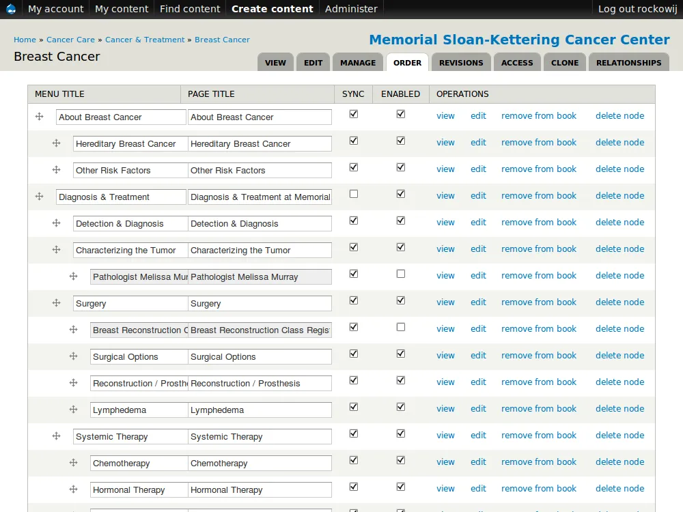Open Create content in the admin menu
Screen dimensions: 683x512
click(x=273, y=9)
